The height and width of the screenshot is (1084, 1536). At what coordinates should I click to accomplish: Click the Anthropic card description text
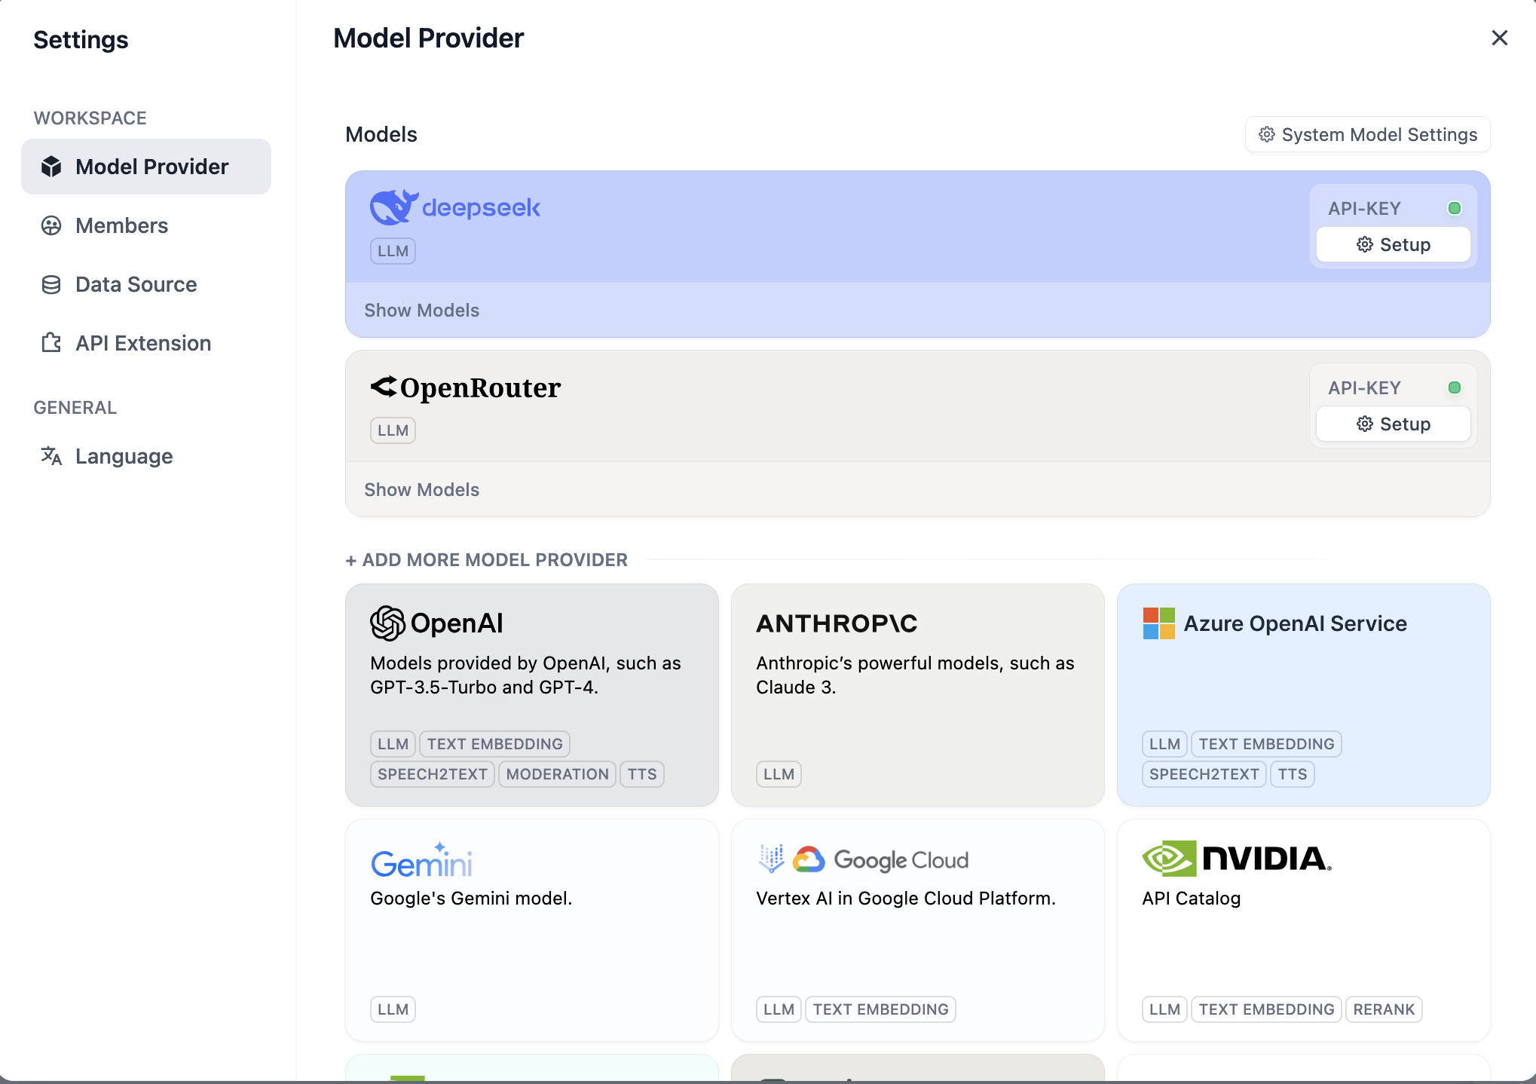click(915, 675)
